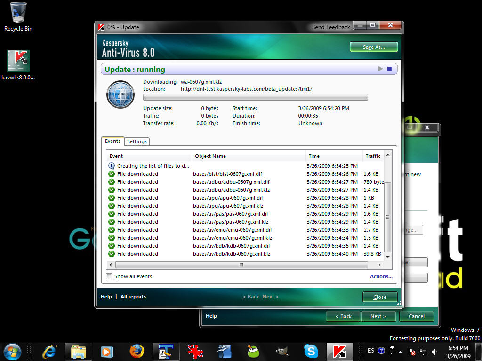This screenshot has height=361, width=482.
Task: Switch to the Settings tab
Action: [137, 141]
